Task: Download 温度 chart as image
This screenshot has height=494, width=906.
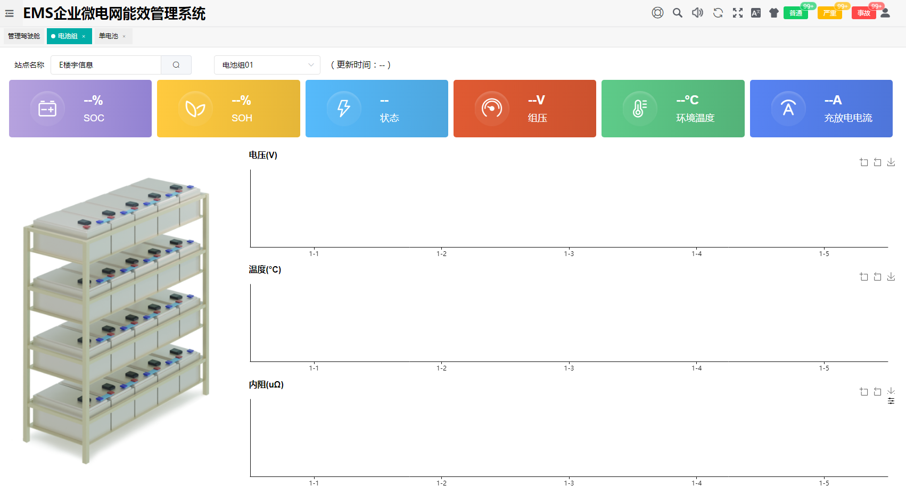Action: [x=891, y=277]
